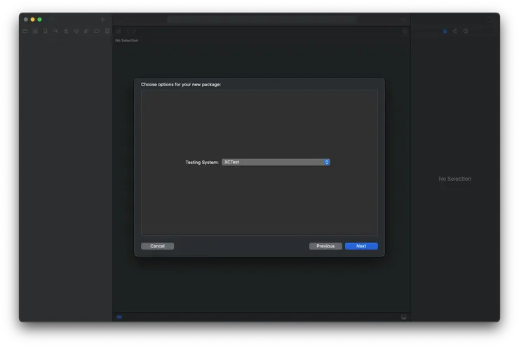Go forward with the right chevron
Viewport: 519px width, 347px height.
click(x=135, y=31)
